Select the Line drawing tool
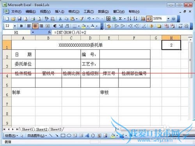This screenshot has height=146, width=195. coord(51,136)
